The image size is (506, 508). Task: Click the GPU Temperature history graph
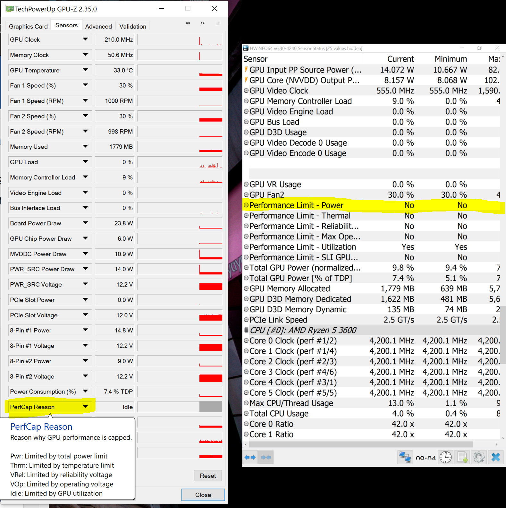point(180,70)
